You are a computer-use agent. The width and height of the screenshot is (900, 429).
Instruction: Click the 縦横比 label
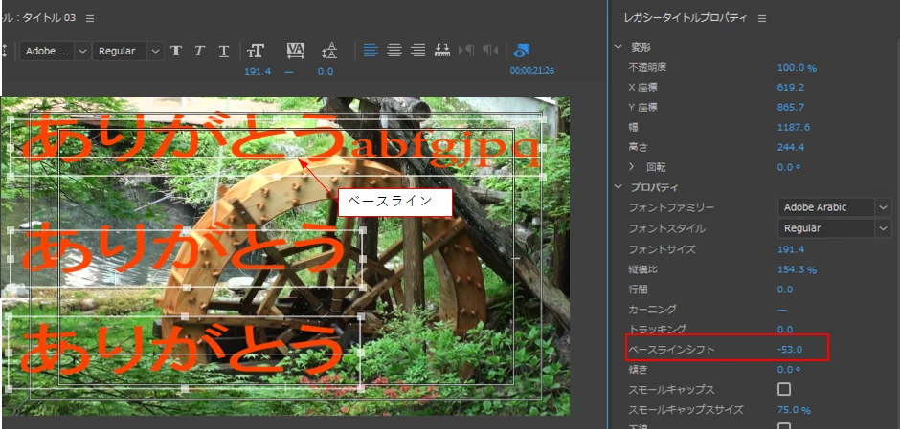point(642,269)
